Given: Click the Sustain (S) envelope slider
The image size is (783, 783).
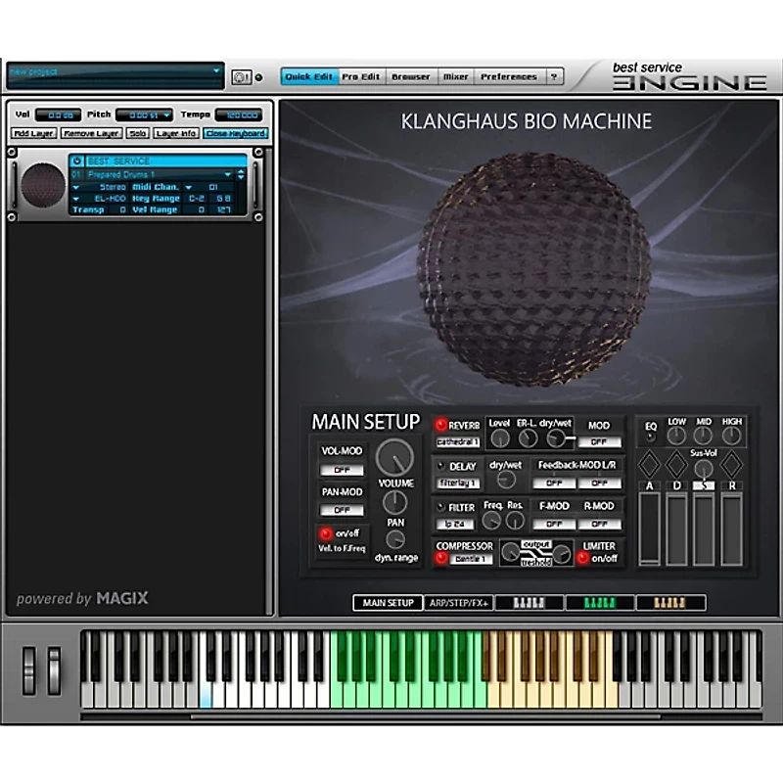Looking at the screenshot, I should point(704,527).
